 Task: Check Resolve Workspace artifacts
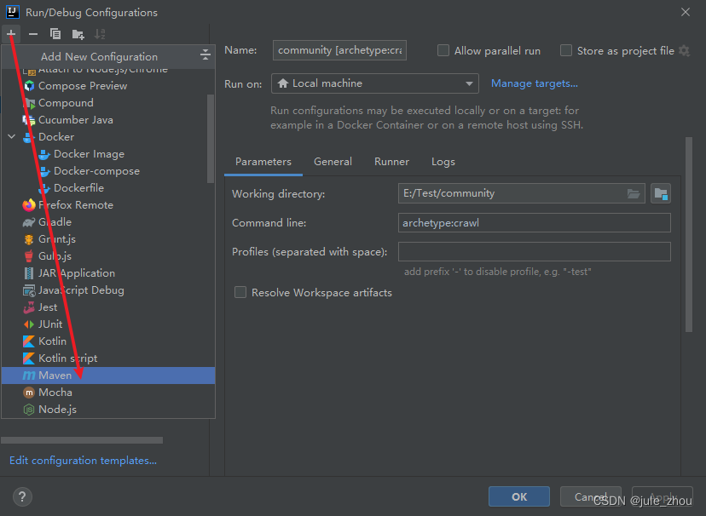pyautogui.click(x=240, y=293)
